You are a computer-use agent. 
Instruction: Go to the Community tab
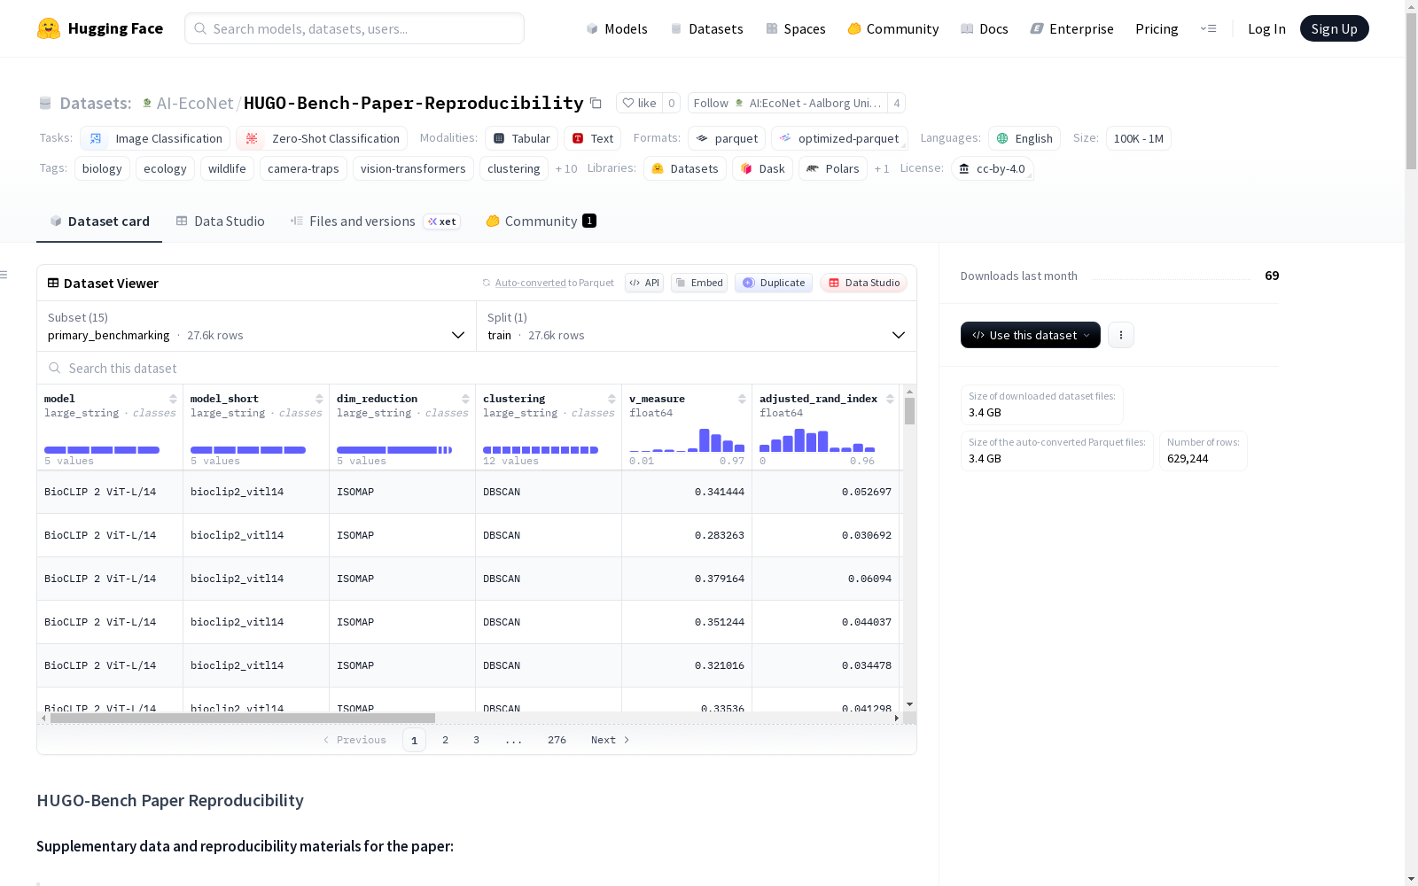pos(541,221)
